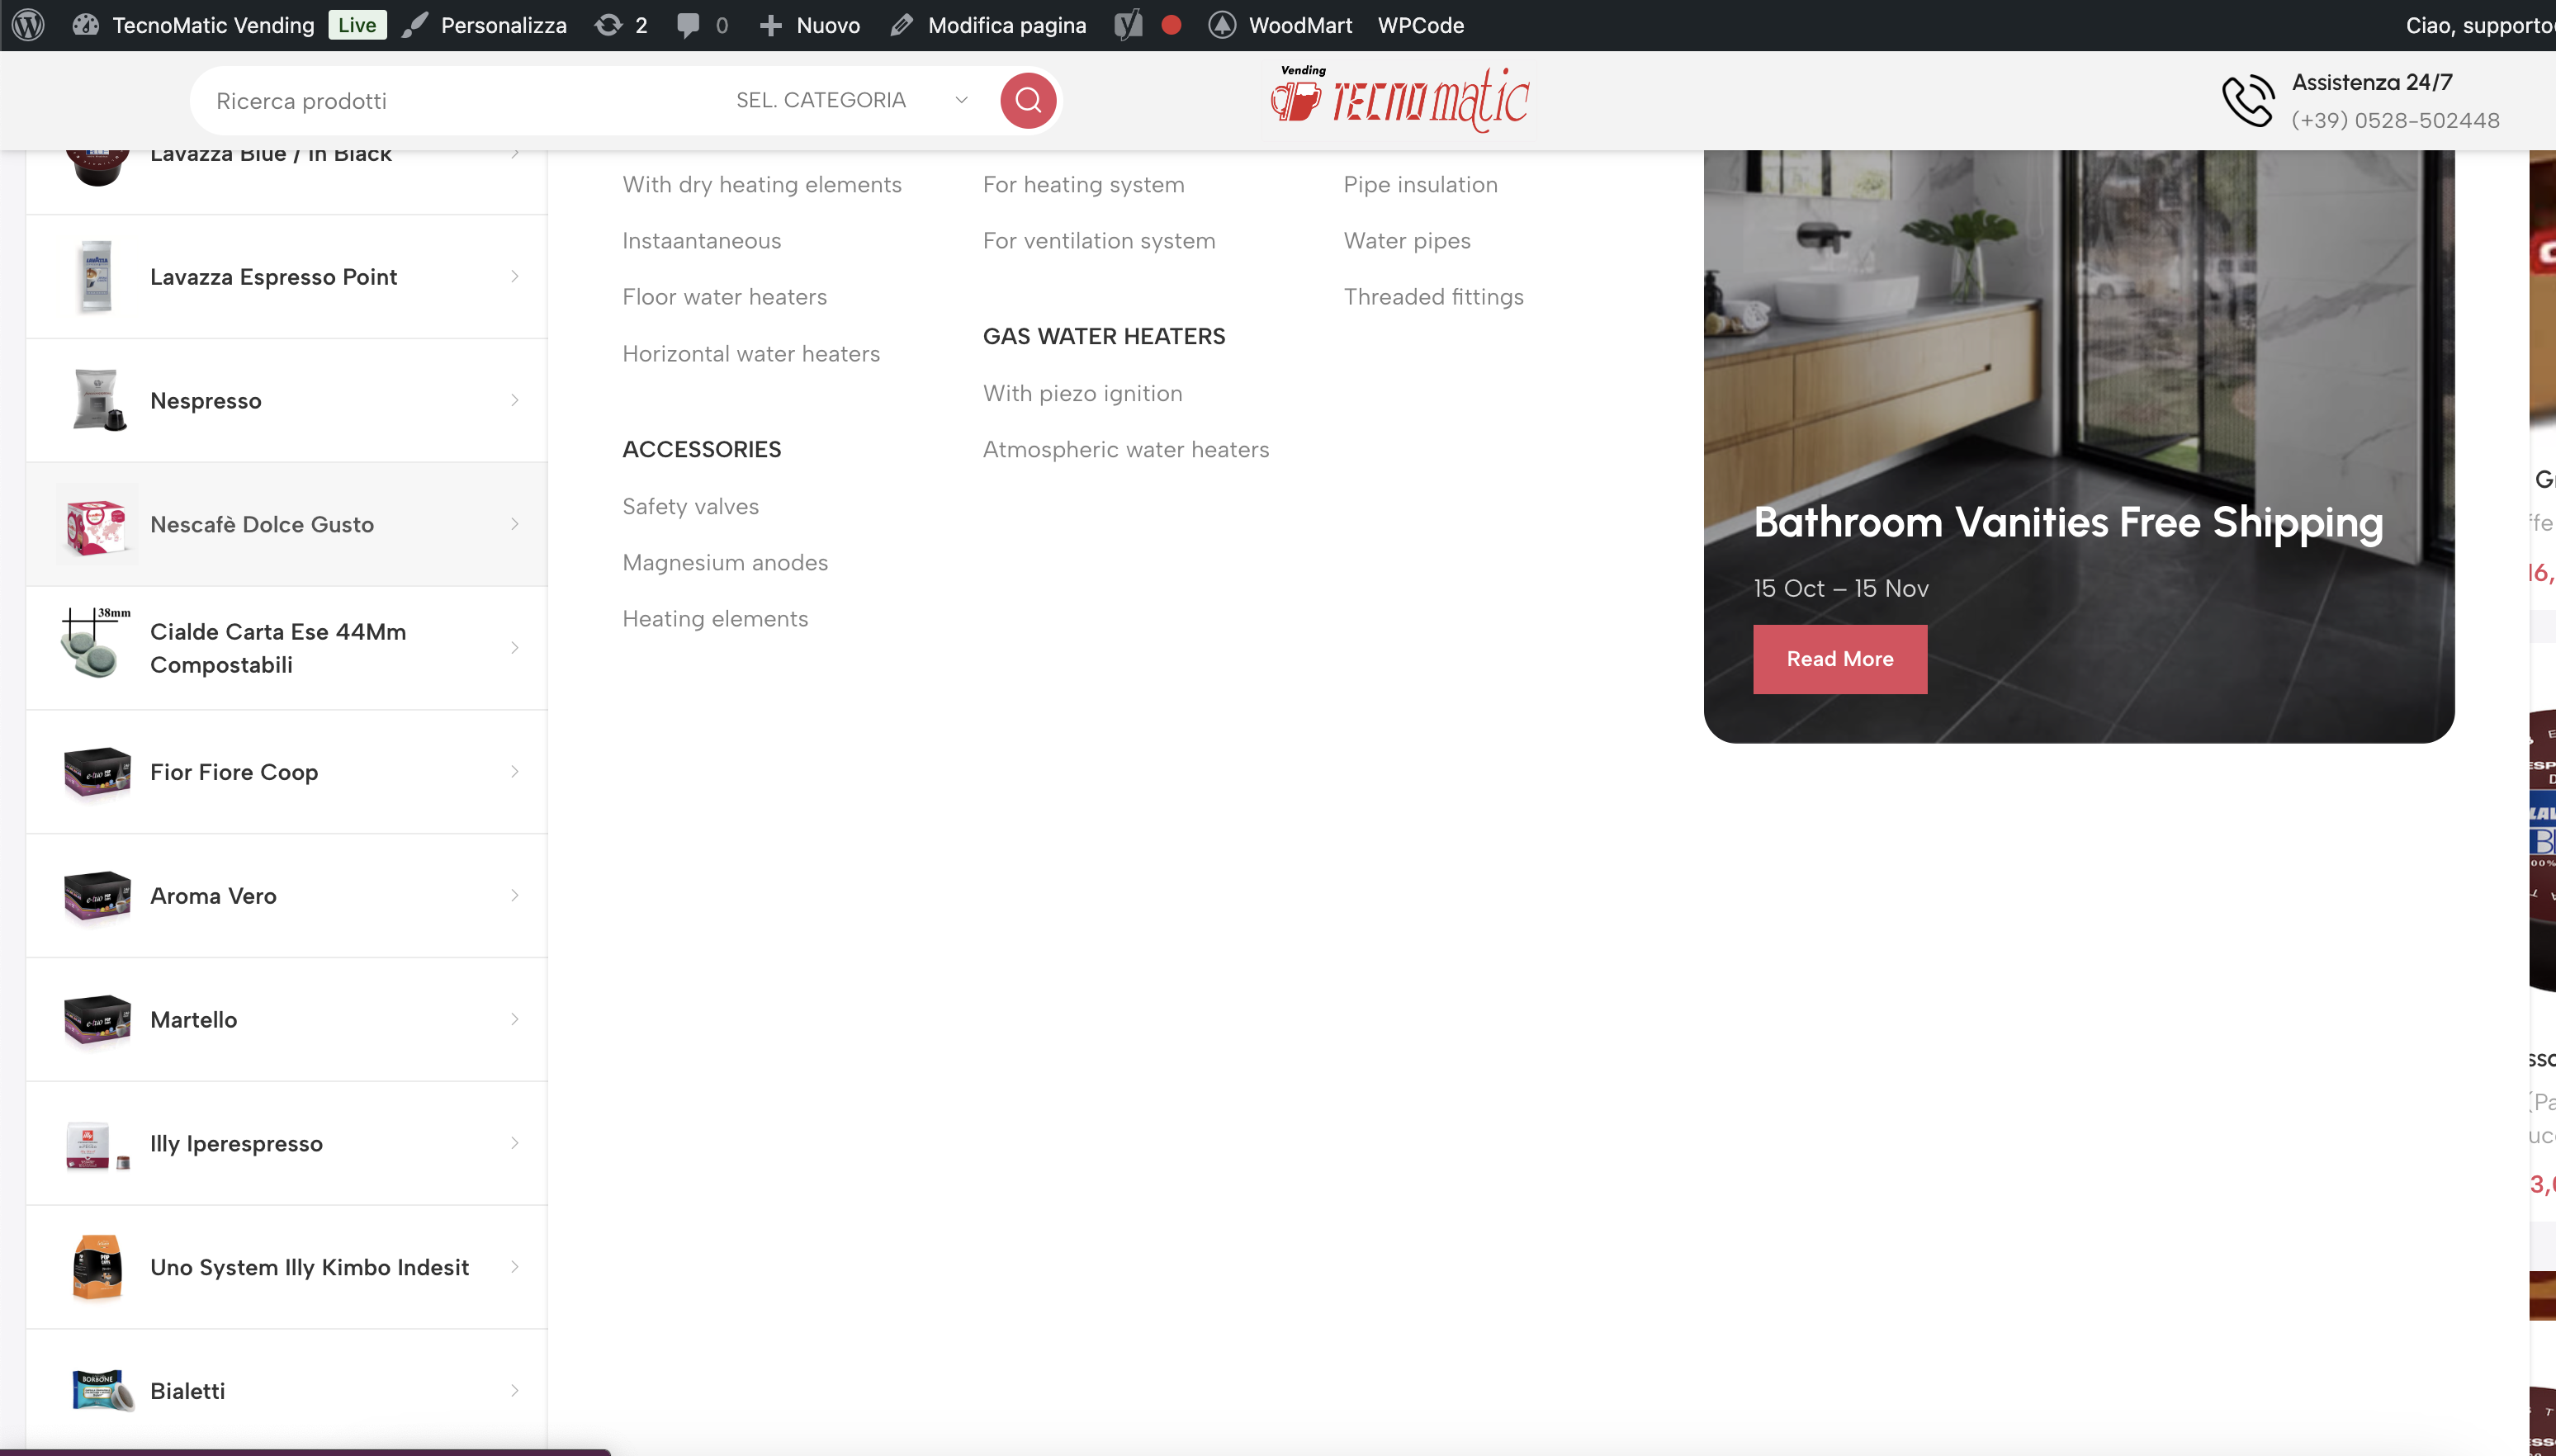Click the Uno System orange bag image
Image resolution: width=2556 pixels, height=1456 pixels.
(x=97, y=1267)
